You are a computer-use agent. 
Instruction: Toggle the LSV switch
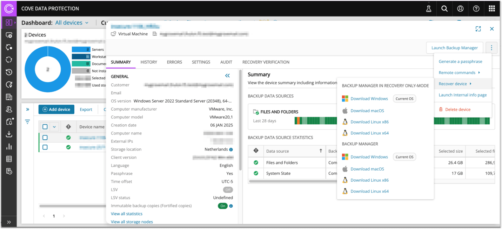click(228, 190)
